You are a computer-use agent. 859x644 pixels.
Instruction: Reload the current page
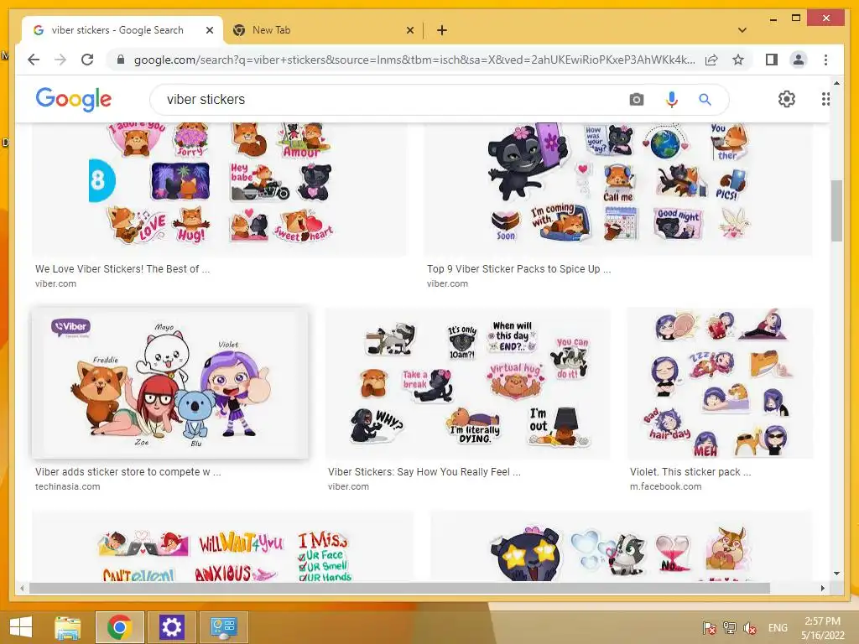pos(87,60)
